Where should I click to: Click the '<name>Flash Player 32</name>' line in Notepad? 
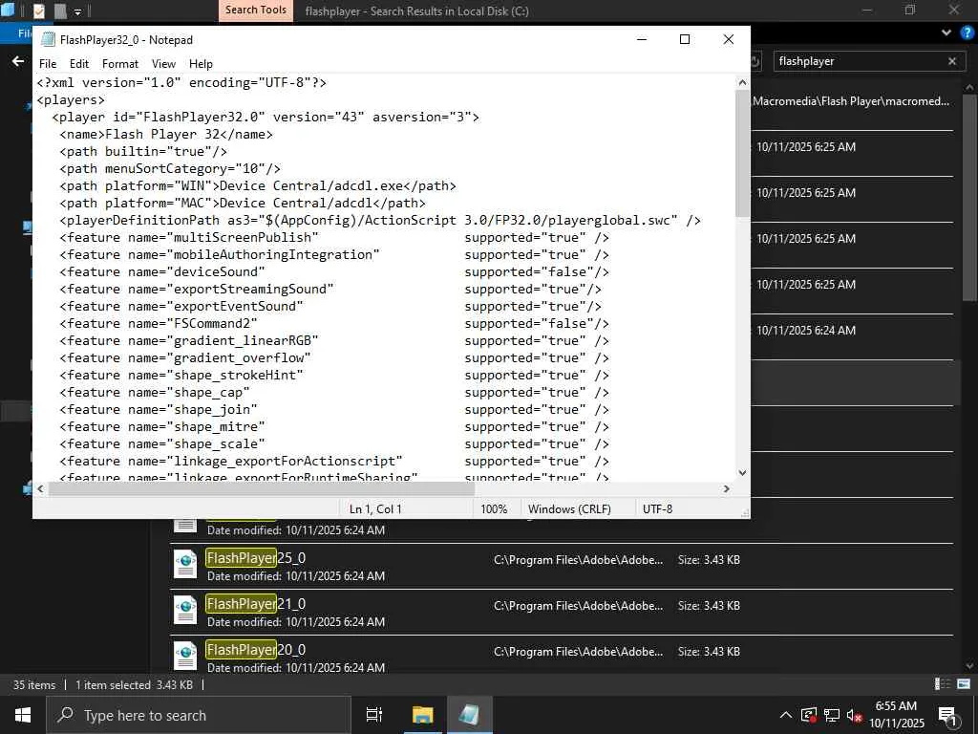click(166, 134)
